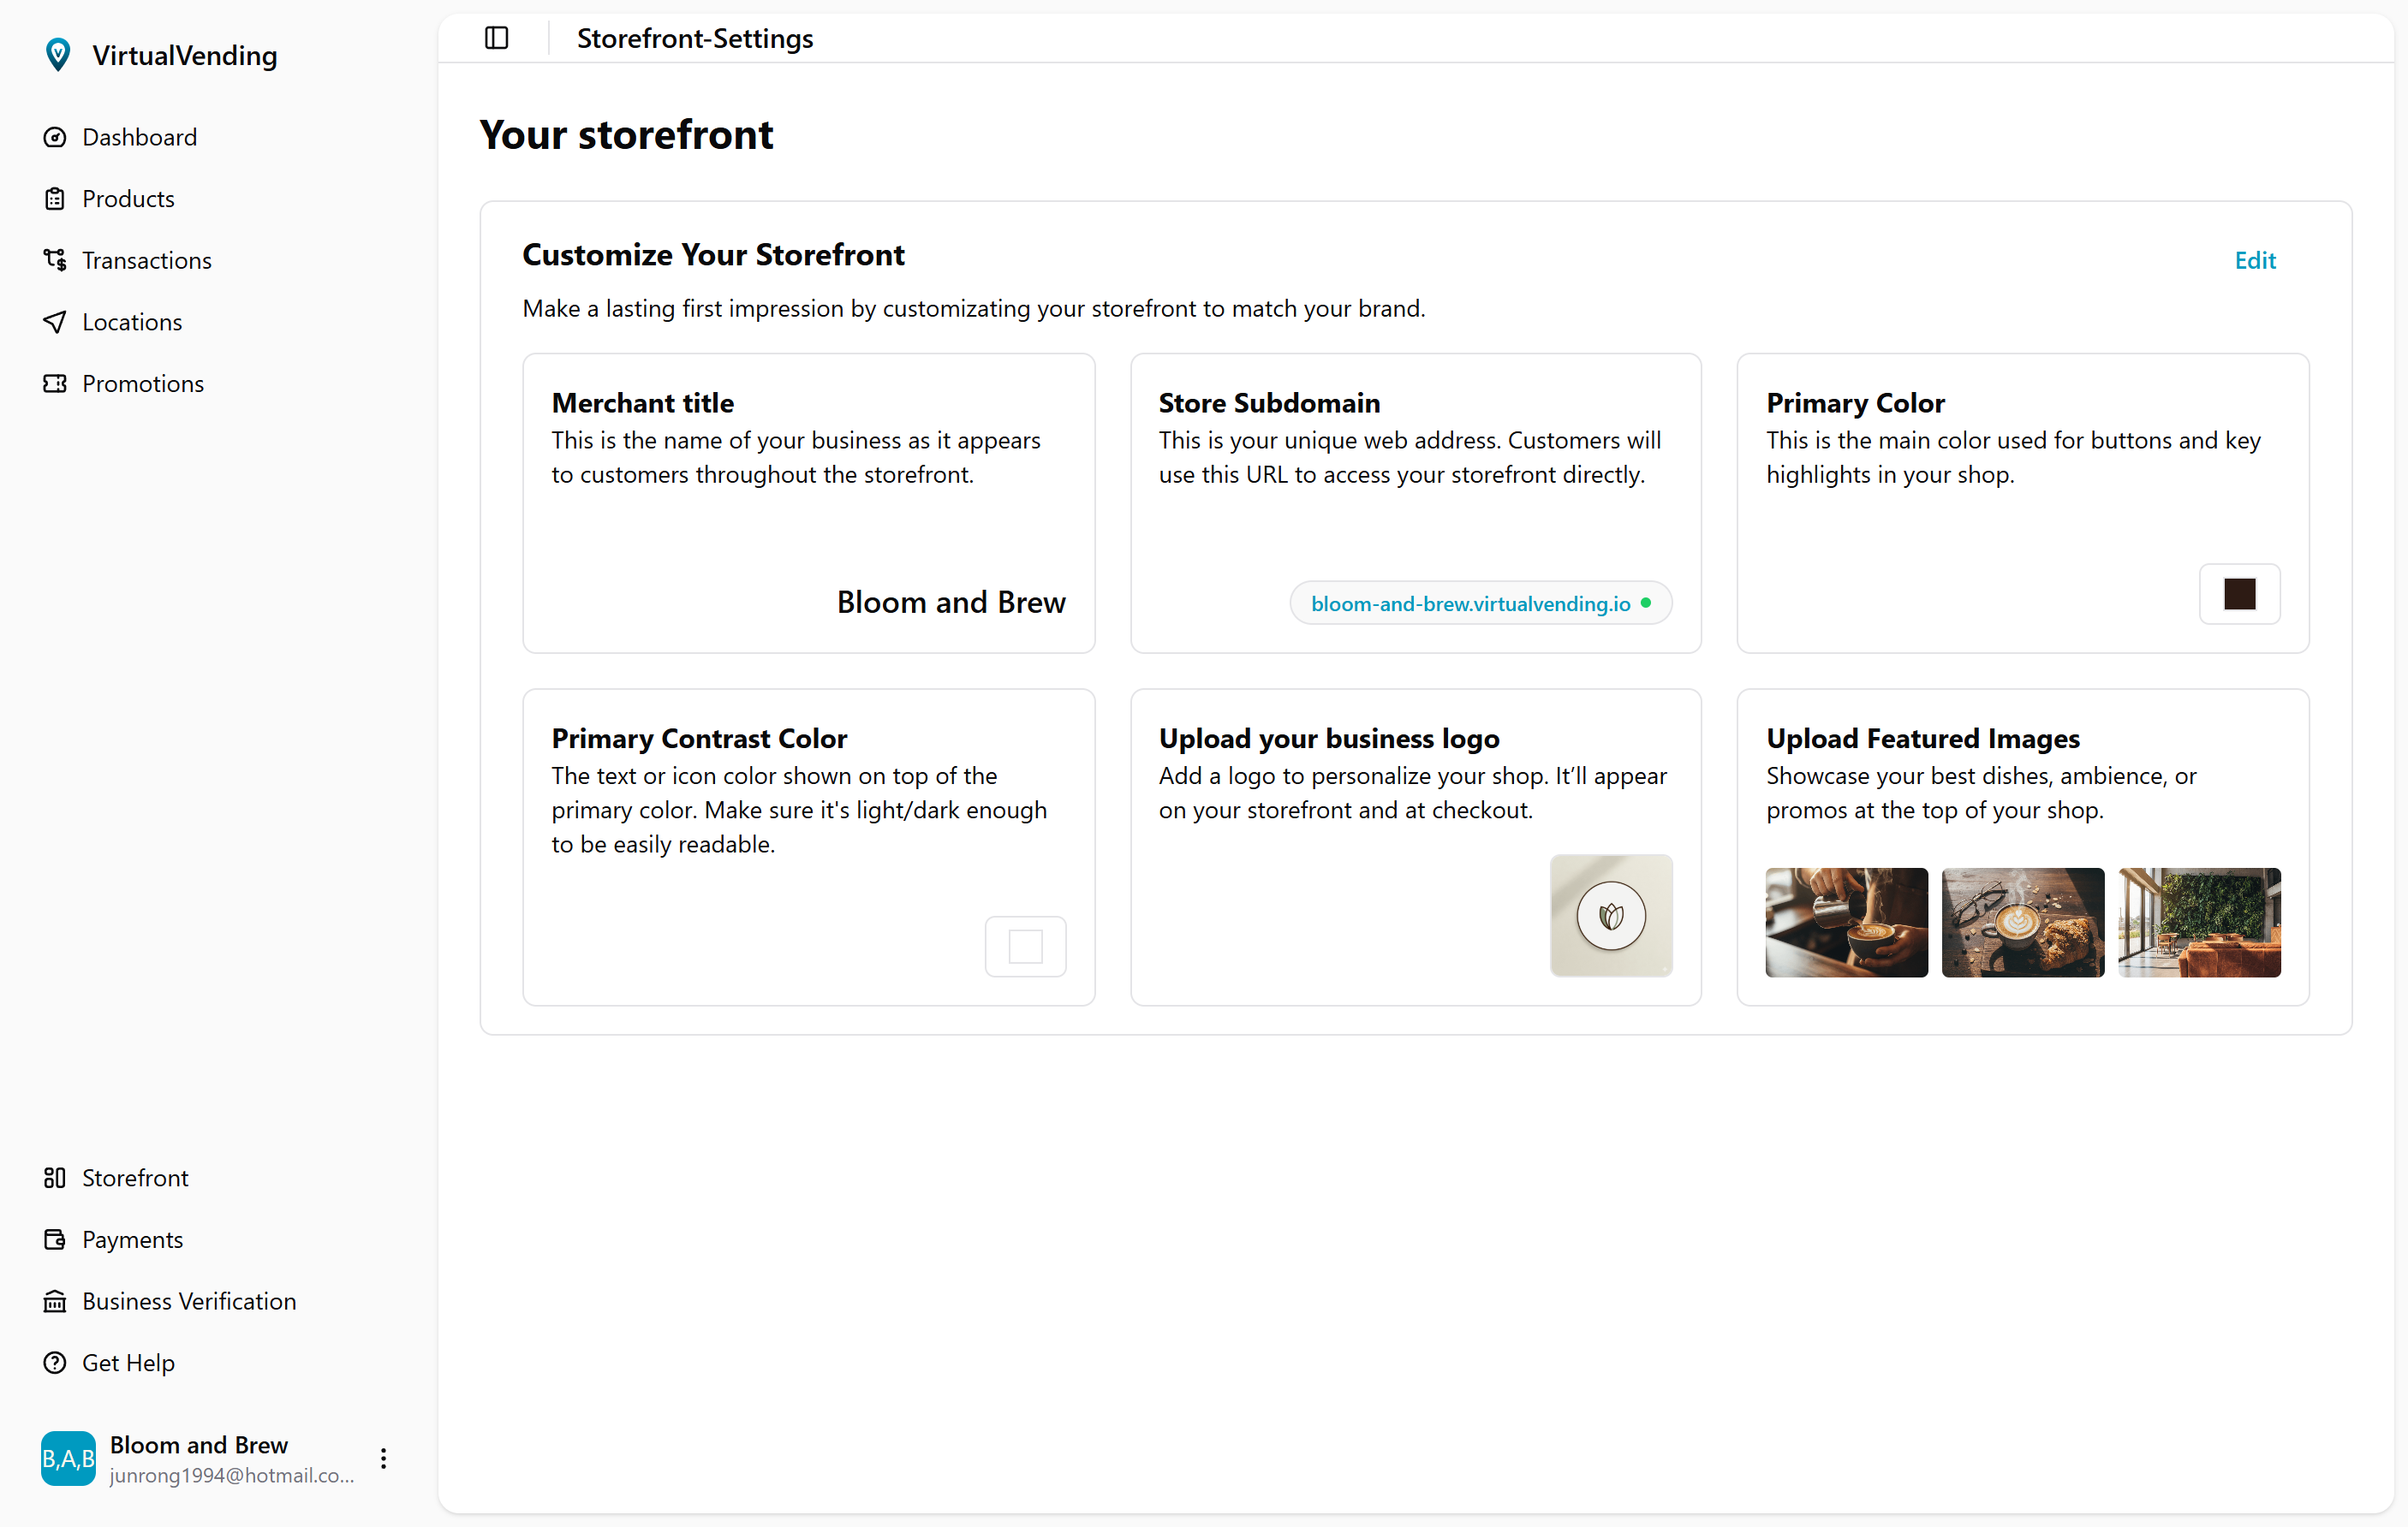This screenshot has height=1527, width=2408.
Task: Click the business logo thumbnail
Action: pos(1611,915)
